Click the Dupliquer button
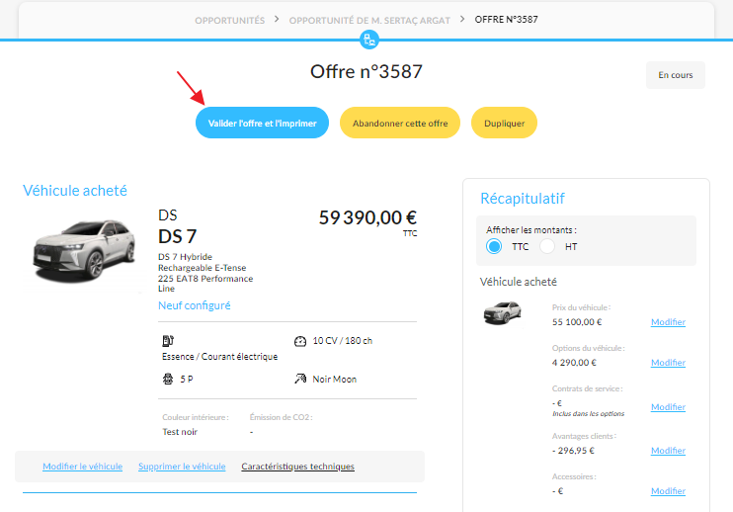Screen dimensions: 733x512 pyautogui.click(x=504, y=123)
